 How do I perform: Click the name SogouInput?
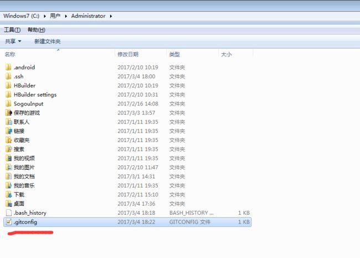click(x=28, y=104)
